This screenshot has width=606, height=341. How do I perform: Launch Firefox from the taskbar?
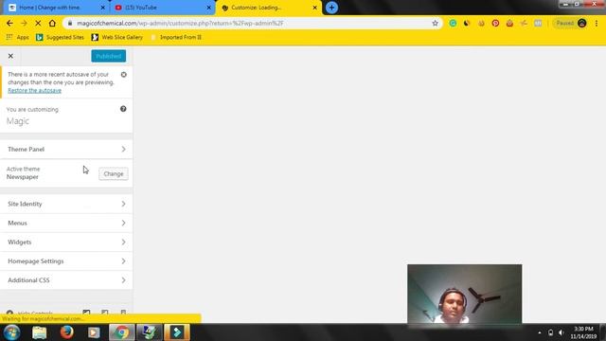[x=67, y=332]
